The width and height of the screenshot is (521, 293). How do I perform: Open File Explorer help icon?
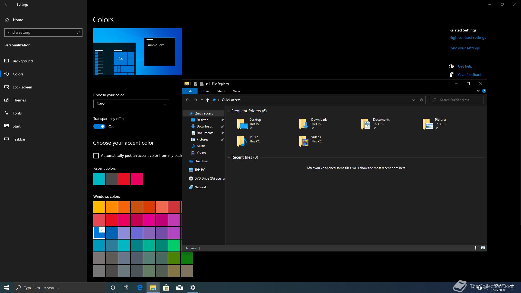[484, 91]
